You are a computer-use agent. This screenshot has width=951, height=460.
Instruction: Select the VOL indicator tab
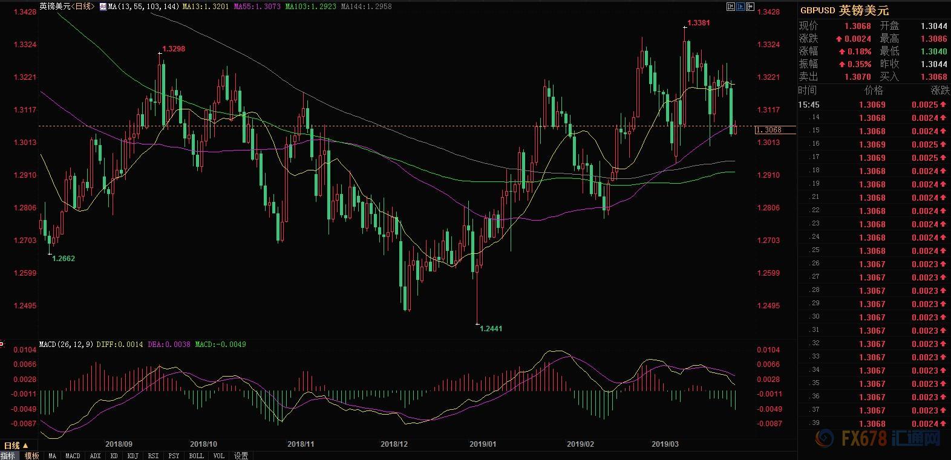point(218,456)
